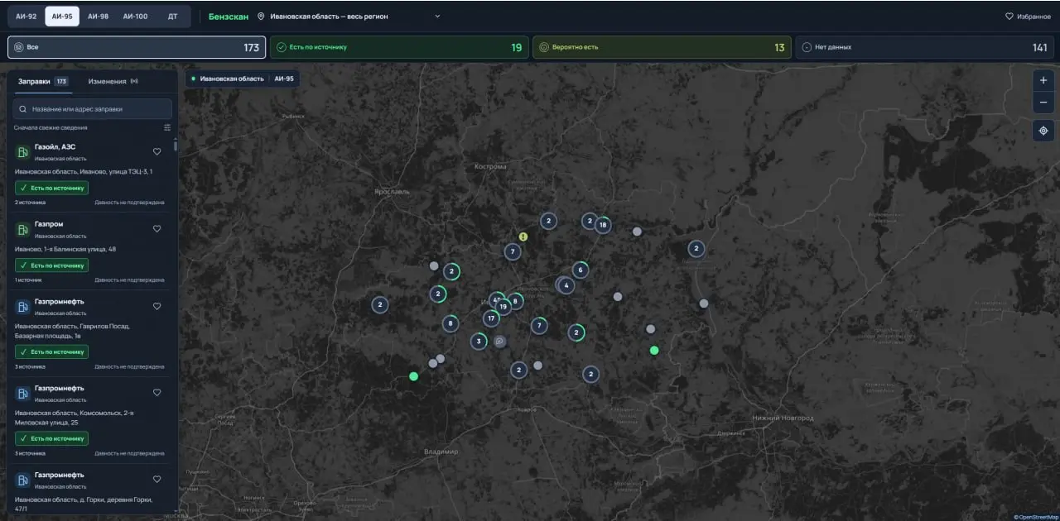Open the Избранное favorites list

click(1028, 17)
